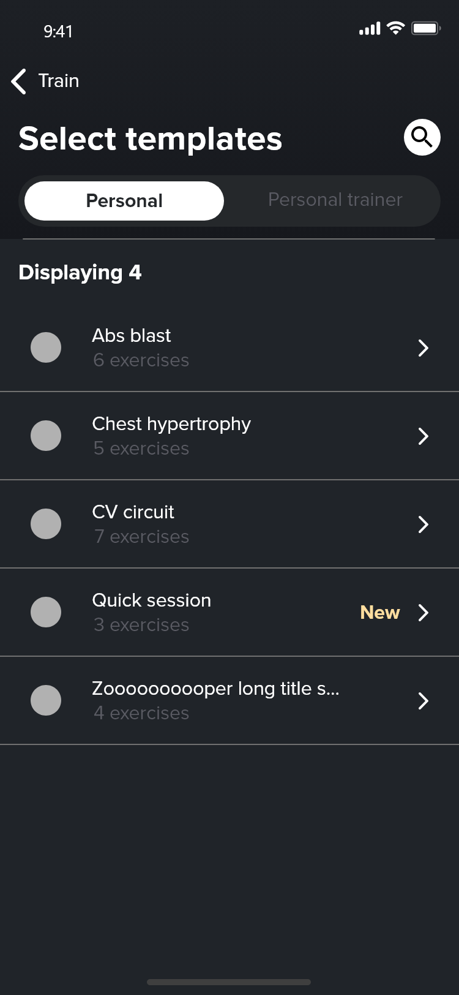
Task: Switch to the Personal trainer tab
Action: point(335,200)
